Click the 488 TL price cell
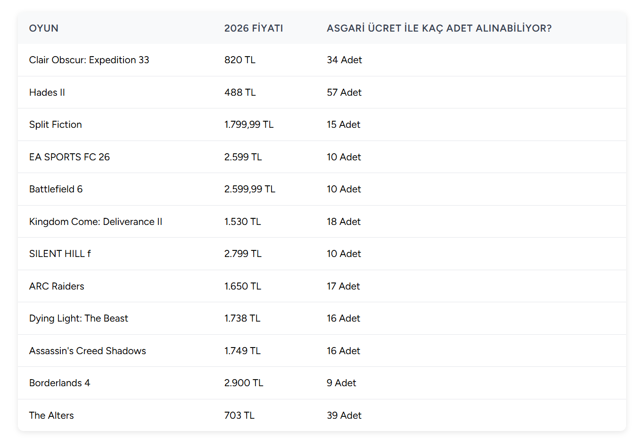 tap(240, 92)
